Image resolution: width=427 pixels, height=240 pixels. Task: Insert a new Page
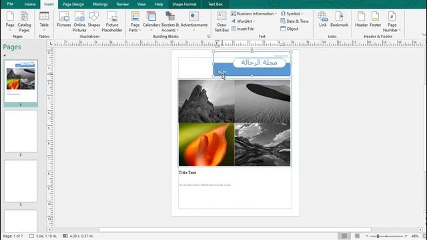pyautogui.click(x=10, y=21)
